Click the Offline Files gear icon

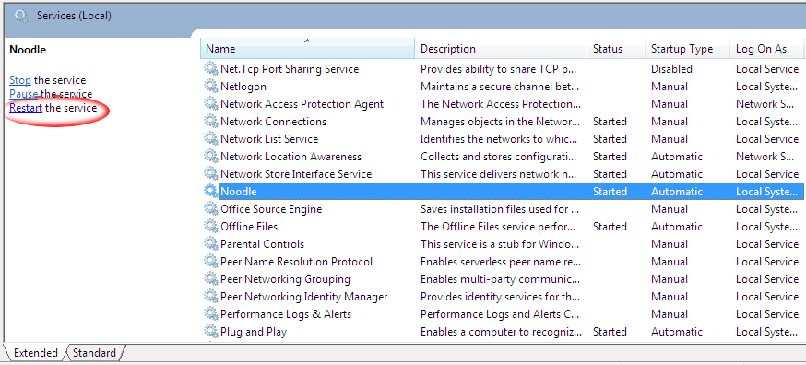click(x=211, y=226)
